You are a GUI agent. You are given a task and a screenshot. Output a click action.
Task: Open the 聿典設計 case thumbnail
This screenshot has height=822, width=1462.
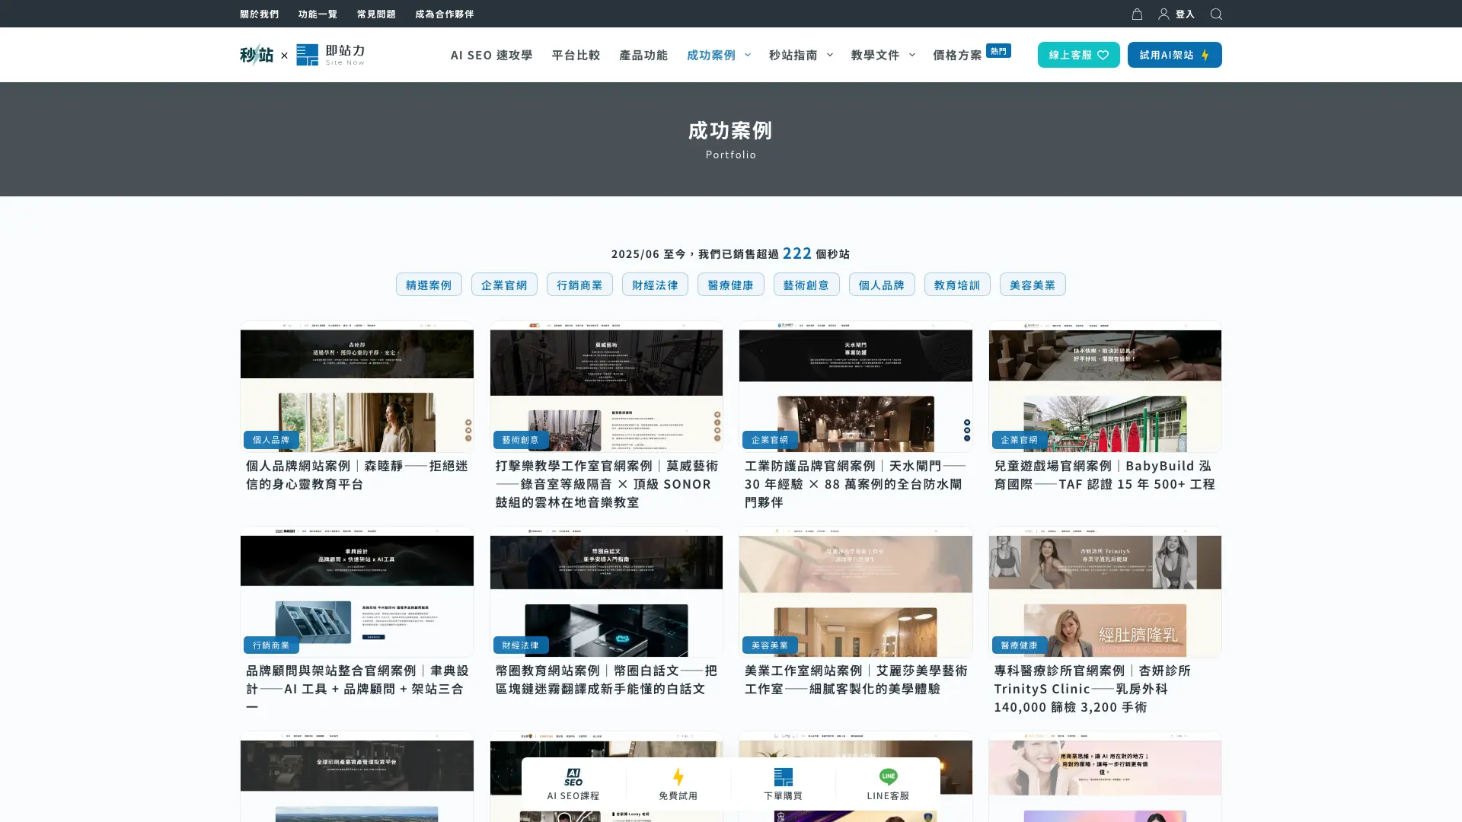point(356,591)
